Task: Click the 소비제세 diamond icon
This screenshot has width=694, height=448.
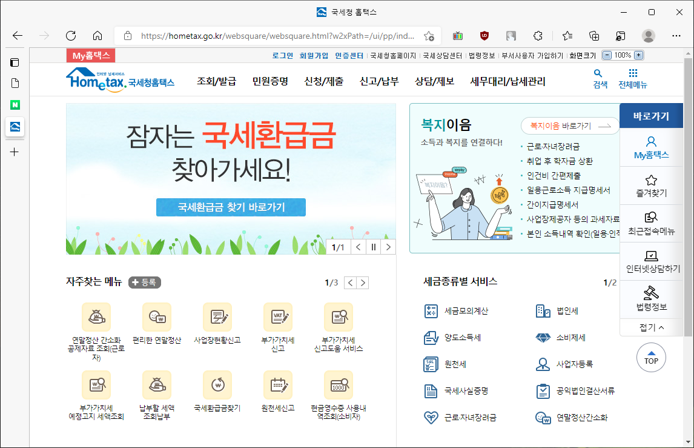Action: (543, 338)
